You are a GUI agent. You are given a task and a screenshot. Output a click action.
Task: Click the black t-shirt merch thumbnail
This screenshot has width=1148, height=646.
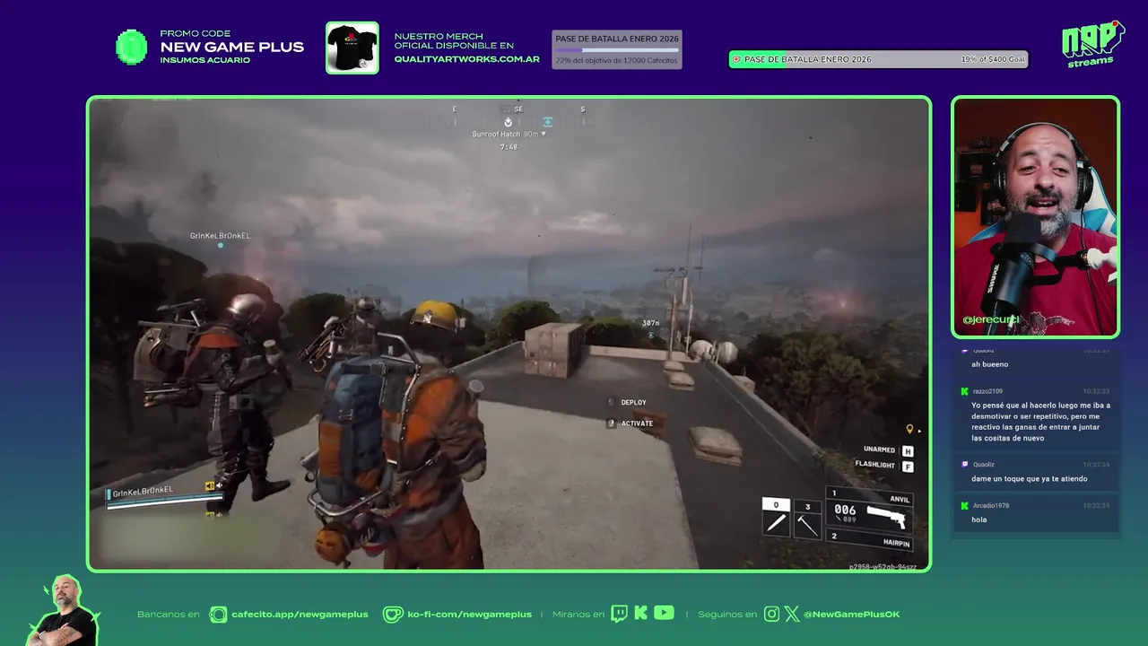pyautogui.click(x=352, y=48)
